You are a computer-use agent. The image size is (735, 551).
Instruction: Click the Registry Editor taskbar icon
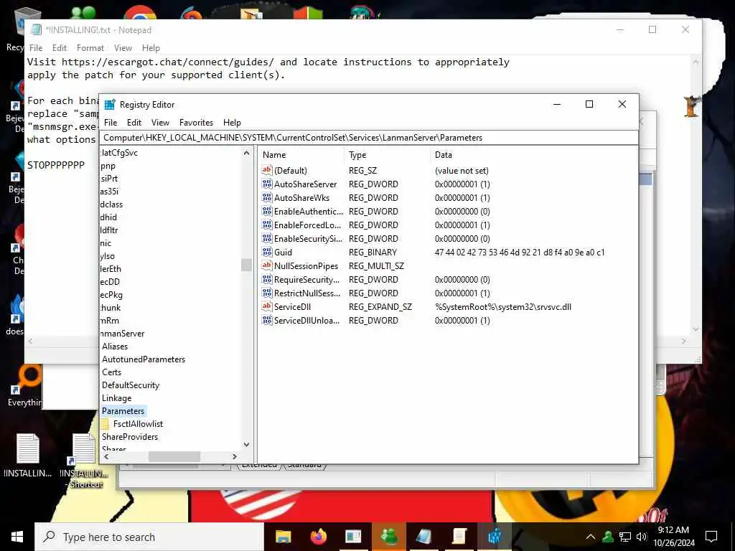coord(494,536)
